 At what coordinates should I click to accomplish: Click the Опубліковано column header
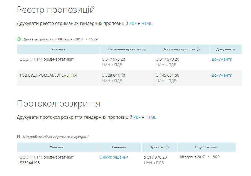(x=207, y=147)
